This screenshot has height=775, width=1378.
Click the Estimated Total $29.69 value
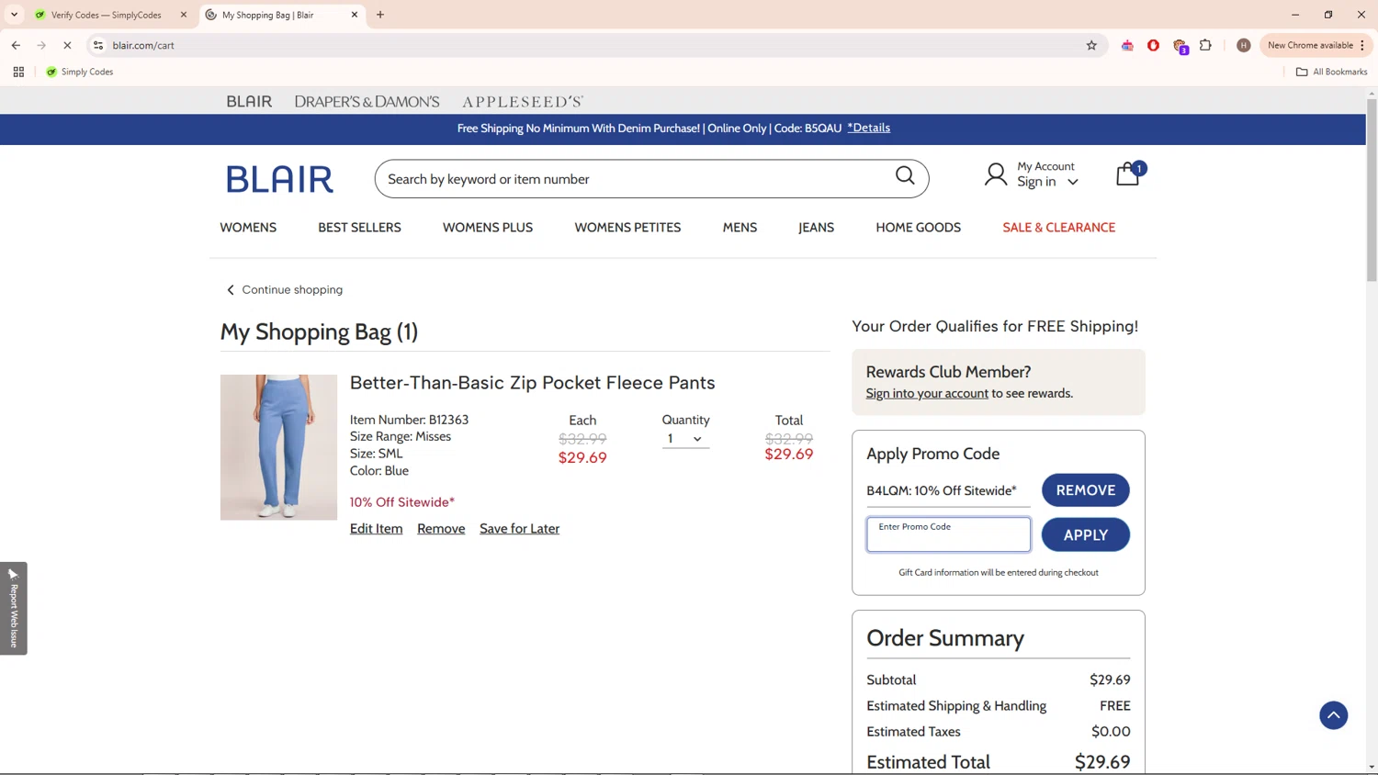[x=1102, y=762]
